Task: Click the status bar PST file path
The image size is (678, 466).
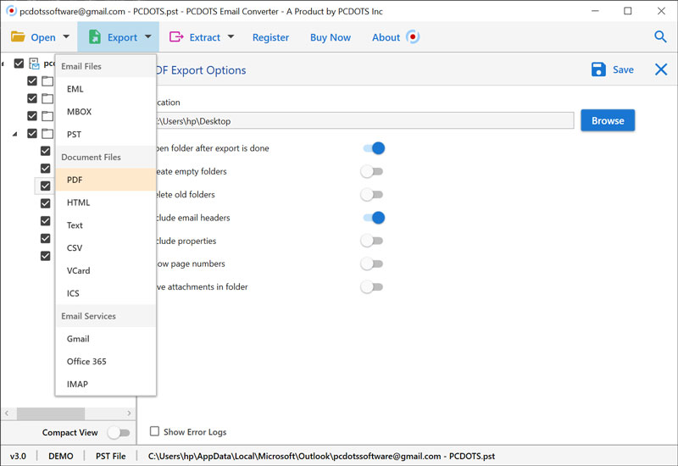Action: click(321, 456)
